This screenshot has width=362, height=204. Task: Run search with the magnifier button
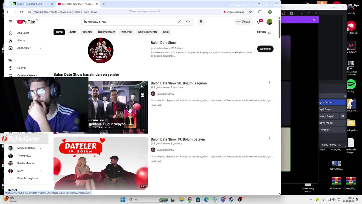click(188, 22)
